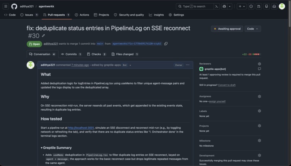
Task: Open the issues shortcut icon in header
Action: [x=251, y=6]
